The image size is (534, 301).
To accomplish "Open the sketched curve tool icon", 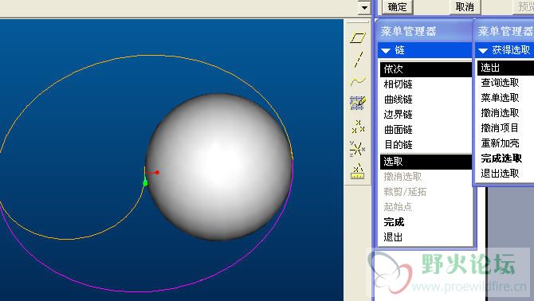I will 358,103.
